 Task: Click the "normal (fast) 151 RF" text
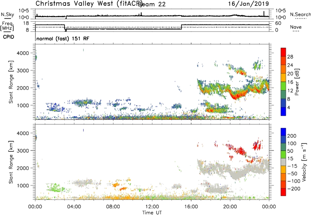tap(63, 38)
